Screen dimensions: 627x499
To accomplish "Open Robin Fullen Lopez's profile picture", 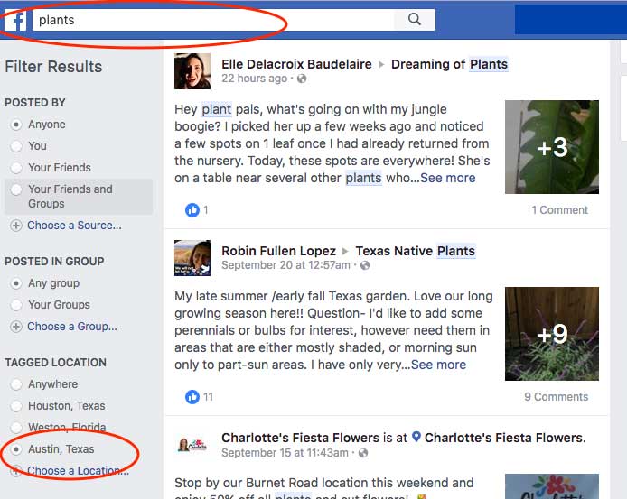I will (192, 258).
